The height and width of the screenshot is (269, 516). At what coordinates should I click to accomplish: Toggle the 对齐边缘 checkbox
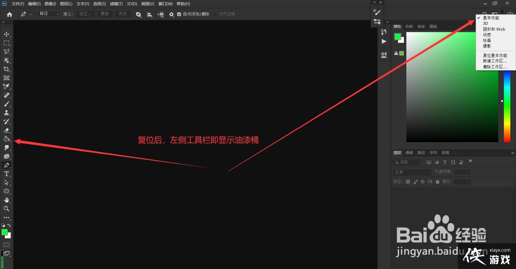pyautogui.click(x=215, y=14)
